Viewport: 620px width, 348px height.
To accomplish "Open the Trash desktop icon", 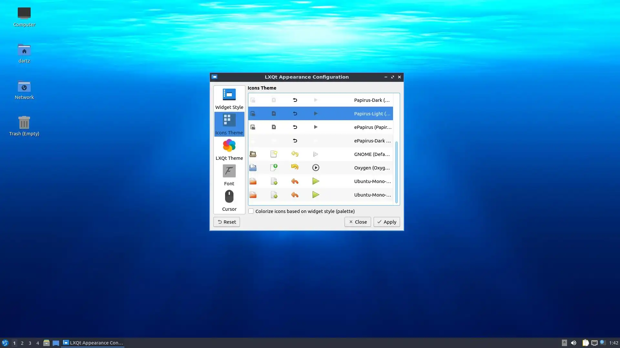I will coord(24,125).
